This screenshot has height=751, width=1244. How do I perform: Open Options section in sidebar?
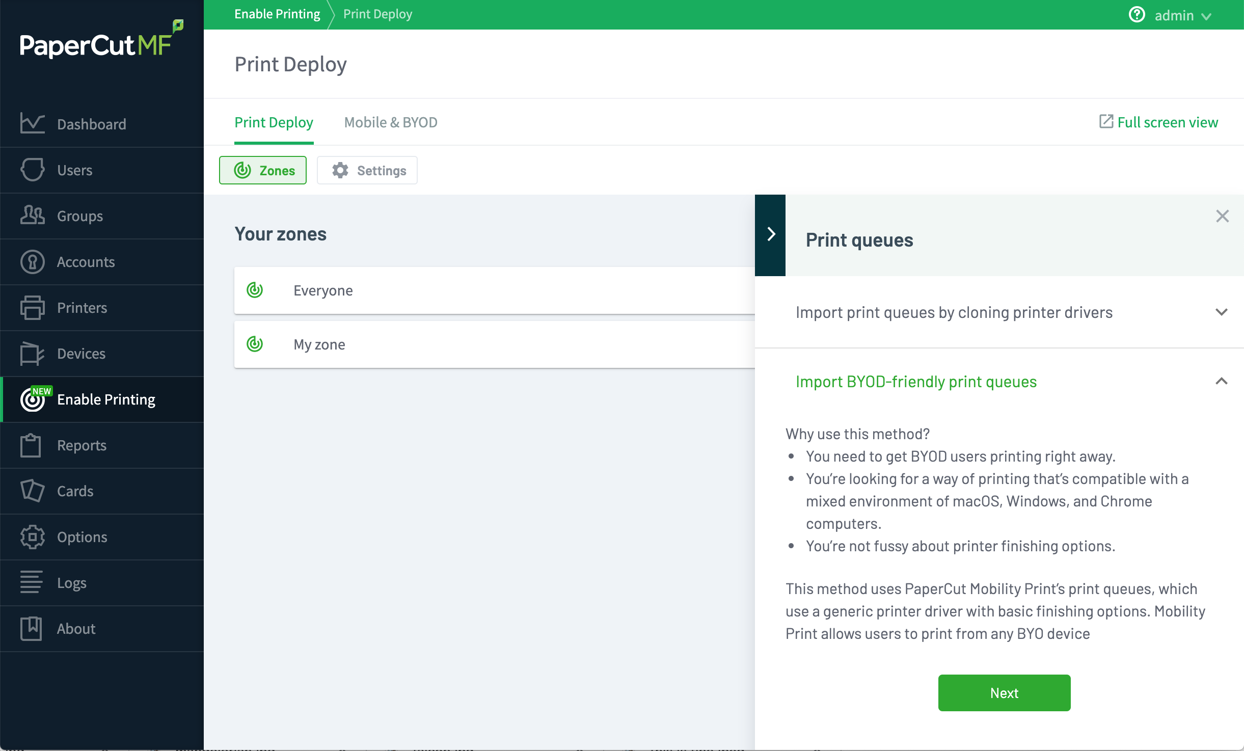point(102,537)
